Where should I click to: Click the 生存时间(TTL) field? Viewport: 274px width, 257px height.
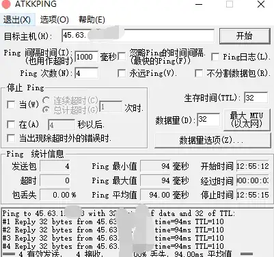(x=256, y=98)
